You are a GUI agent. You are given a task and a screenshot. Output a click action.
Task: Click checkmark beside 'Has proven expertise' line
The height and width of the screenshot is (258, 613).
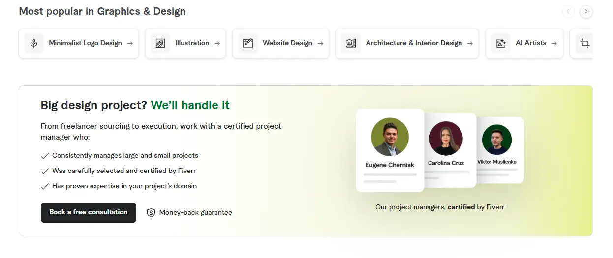(45, 186)
